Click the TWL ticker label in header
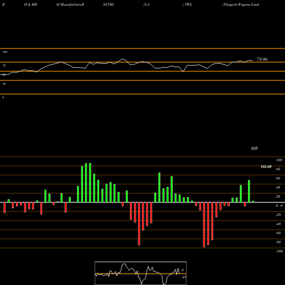 (188, 5)
